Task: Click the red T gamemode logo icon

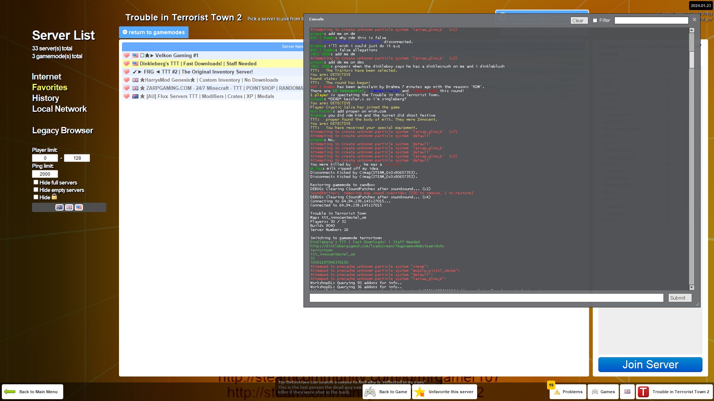Action: pos(643,392)
